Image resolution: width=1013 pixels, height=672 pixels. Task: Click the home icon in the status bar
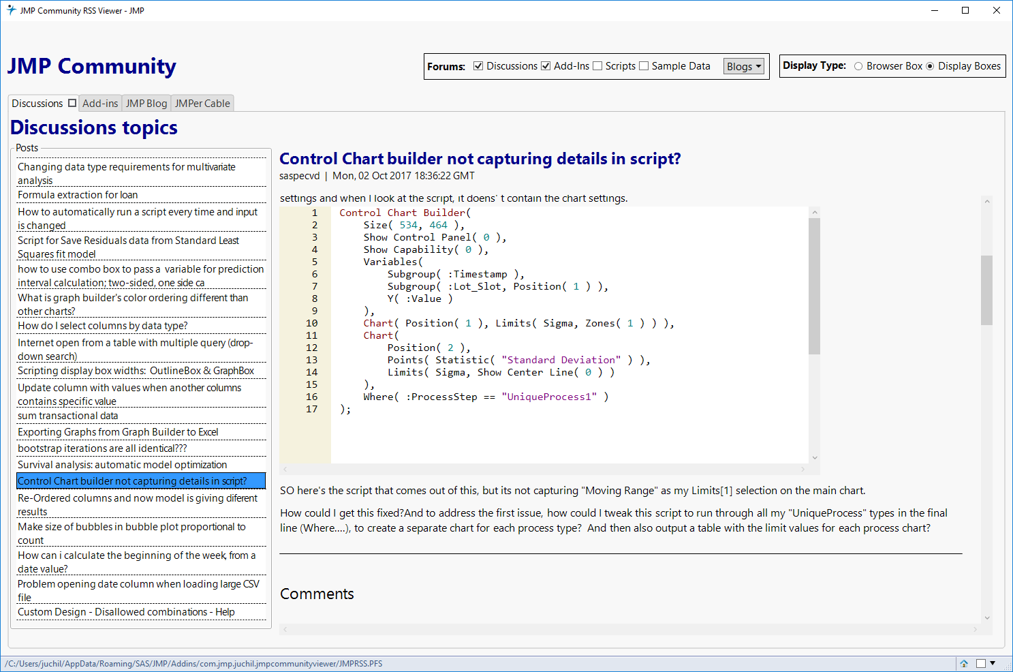[964, 663]
